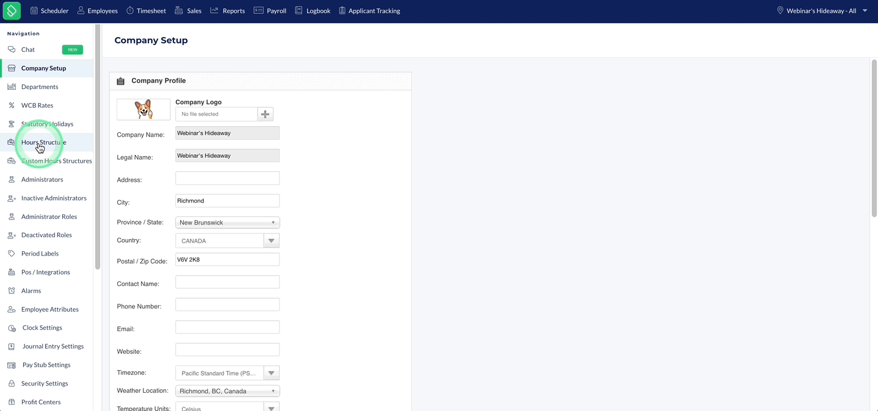Click the No file selected field
Image resolution: width=878 pixels, height=411 pixels.
pos(216,114)
